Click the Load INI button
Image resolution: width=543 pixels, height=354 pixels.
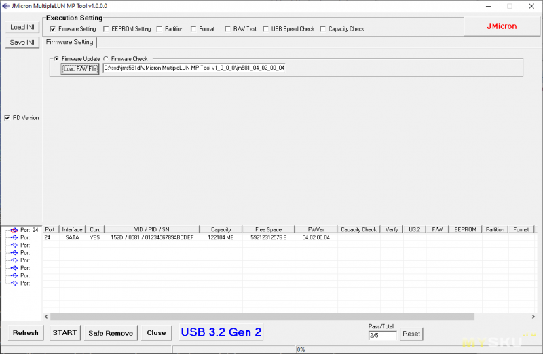click(x=22, y=28)
